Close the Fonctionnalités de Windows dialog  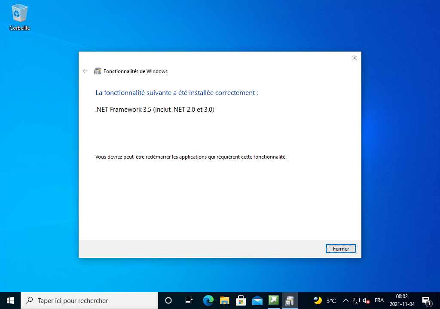point(354,58)
